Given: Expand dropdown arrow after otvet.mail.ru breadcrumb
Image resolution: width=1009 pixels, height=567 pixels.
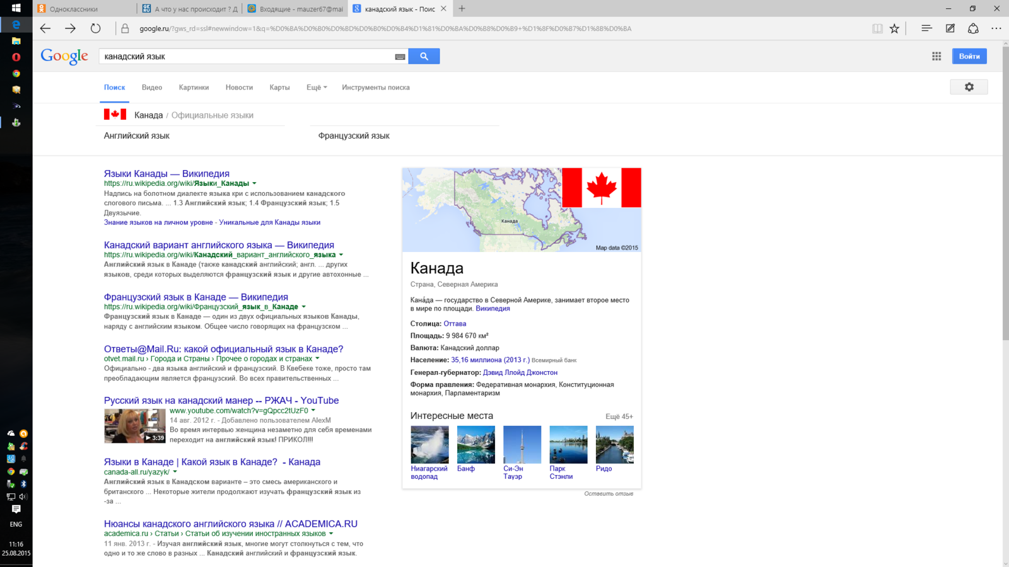Looking at the screenshot, I should [x=317, y=358].
